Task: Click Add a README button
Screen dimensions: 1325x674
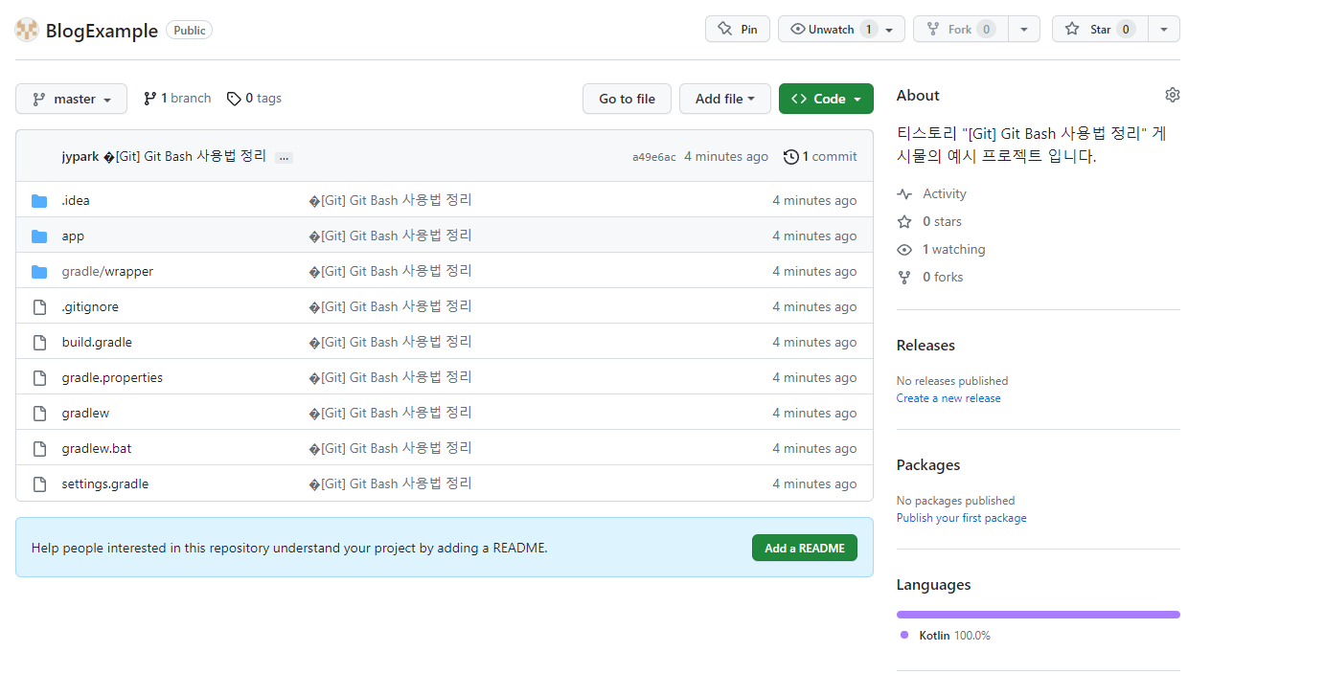Action: [x=805, y=548]
